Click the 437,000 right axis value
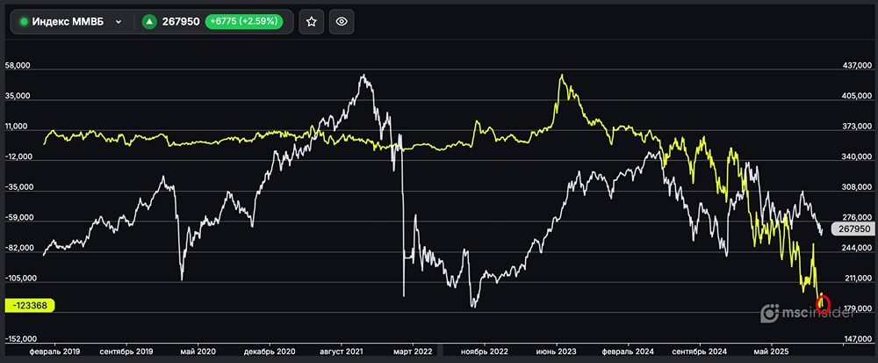This screenshot has width=878, height=363. 857,66
